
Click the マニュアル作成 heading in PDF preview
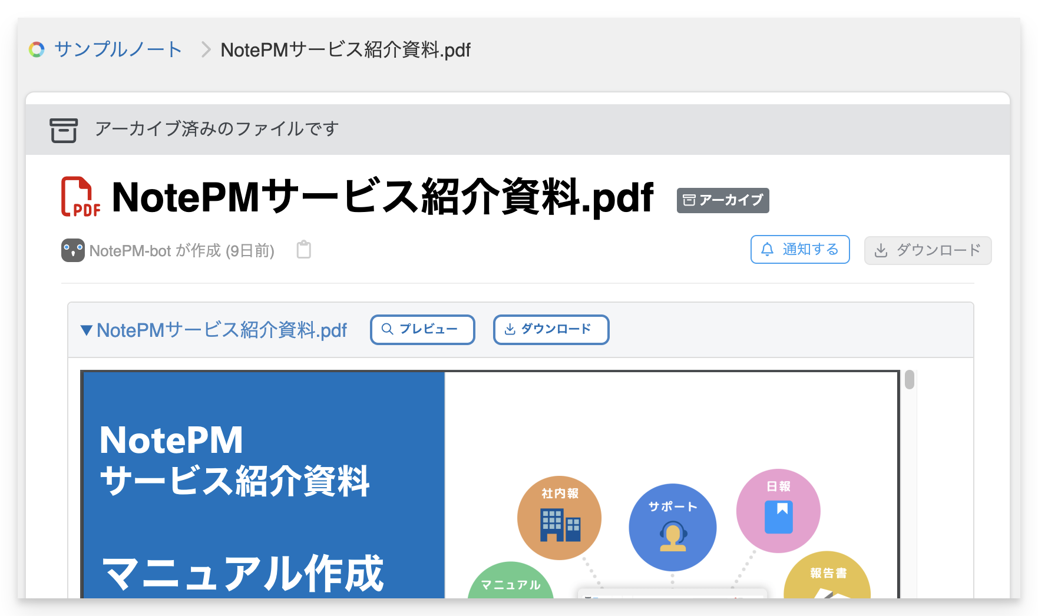point(243,573)
